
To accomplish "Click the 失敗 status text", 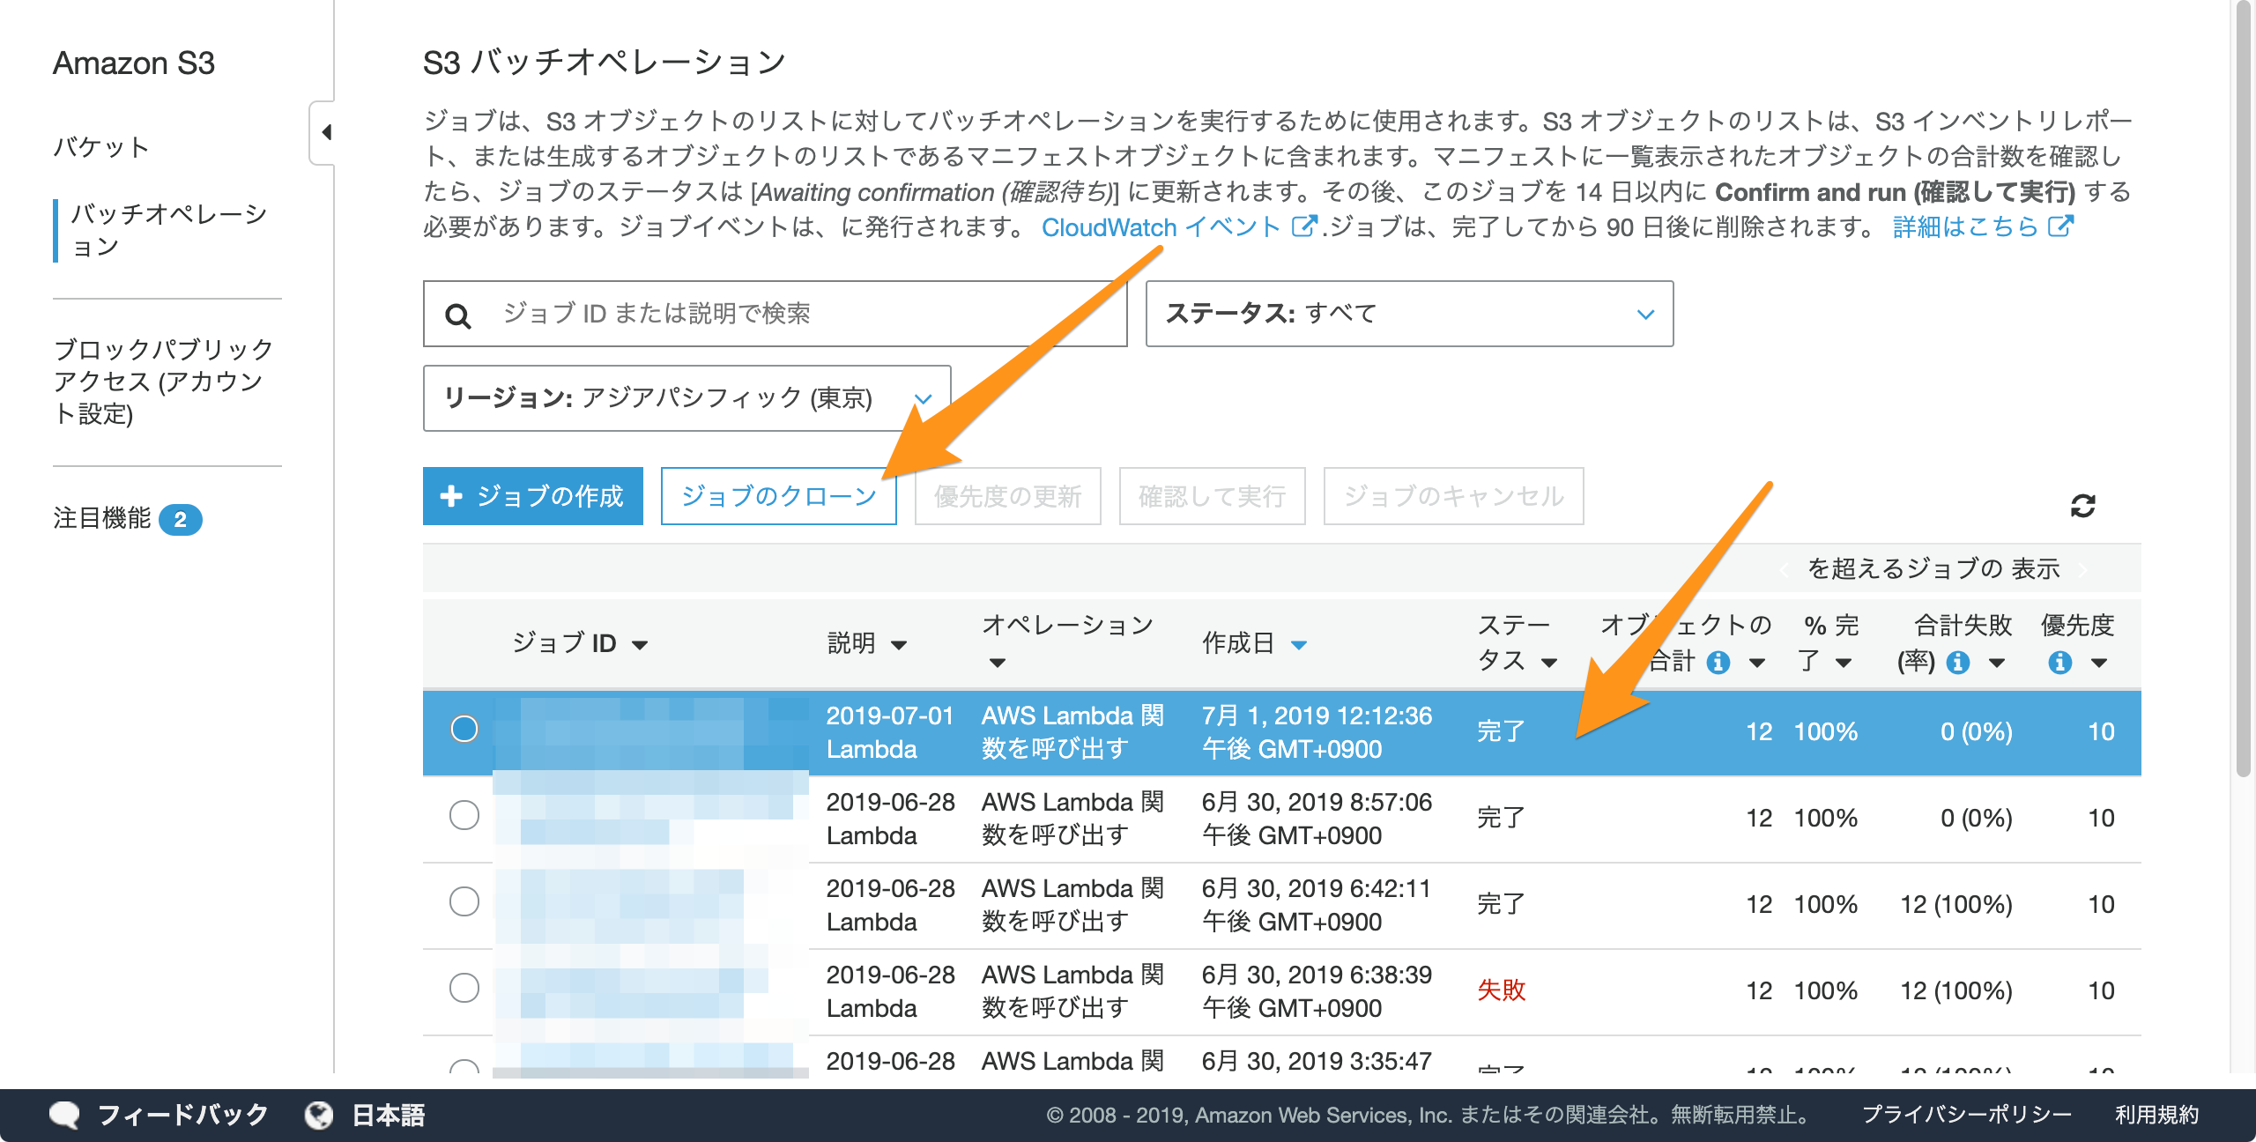I will (x=1502, y=990).
